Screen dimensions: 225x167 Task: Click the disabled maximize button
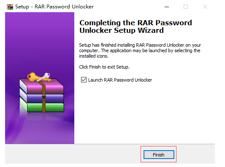point(186,7)
